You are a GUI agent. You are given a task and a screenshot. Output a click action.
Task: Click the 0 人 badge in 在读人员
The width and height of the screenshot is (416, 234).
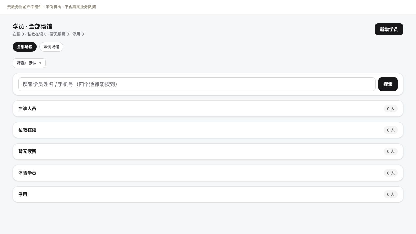pos(391,109)
